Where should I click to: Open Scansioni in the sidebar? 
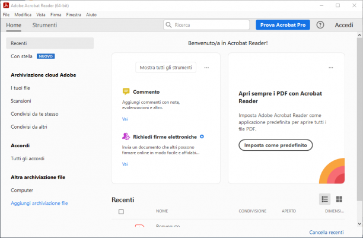(21, 101)
